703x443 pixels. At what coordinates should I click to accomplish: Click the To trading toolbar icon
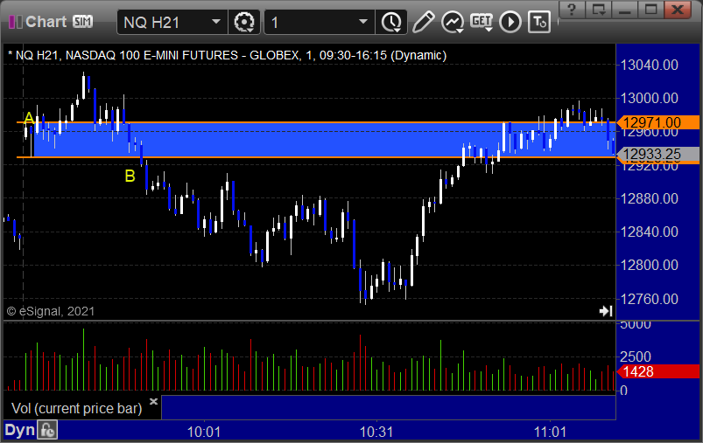(539, 22)
